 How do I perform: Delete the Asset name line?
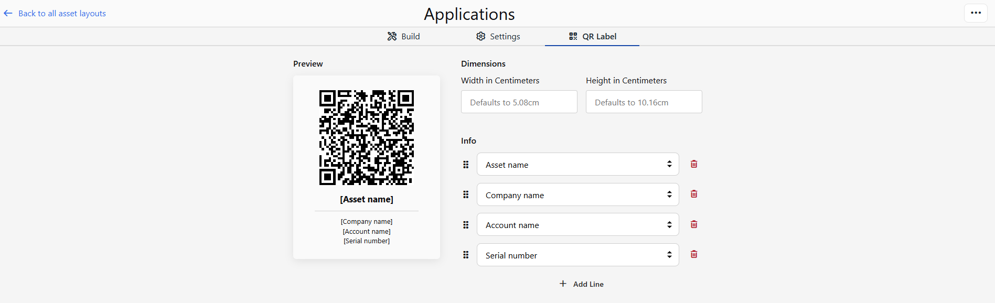[x=694, y=164]
